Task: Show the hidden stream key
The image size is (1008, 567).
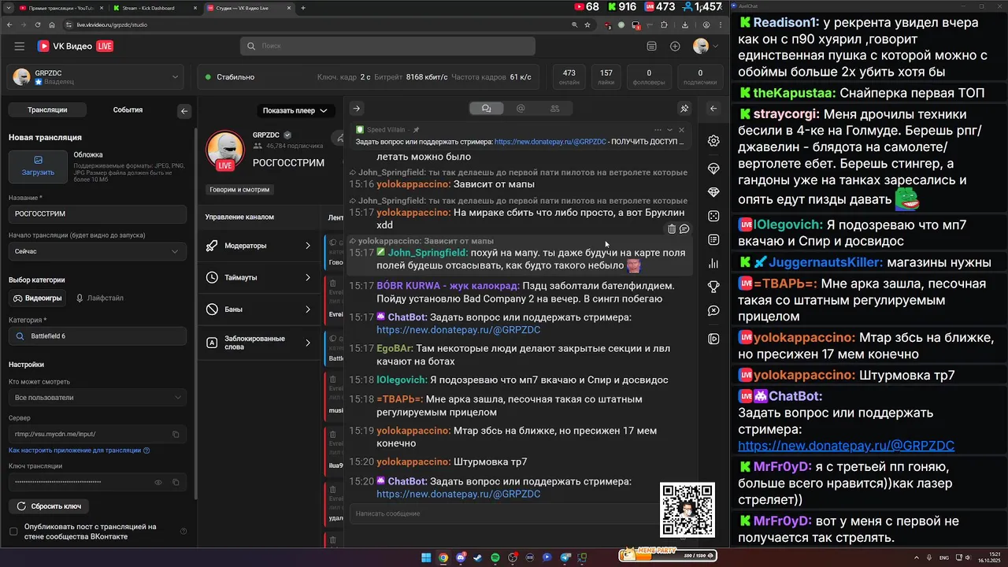Action: (158, 482)
